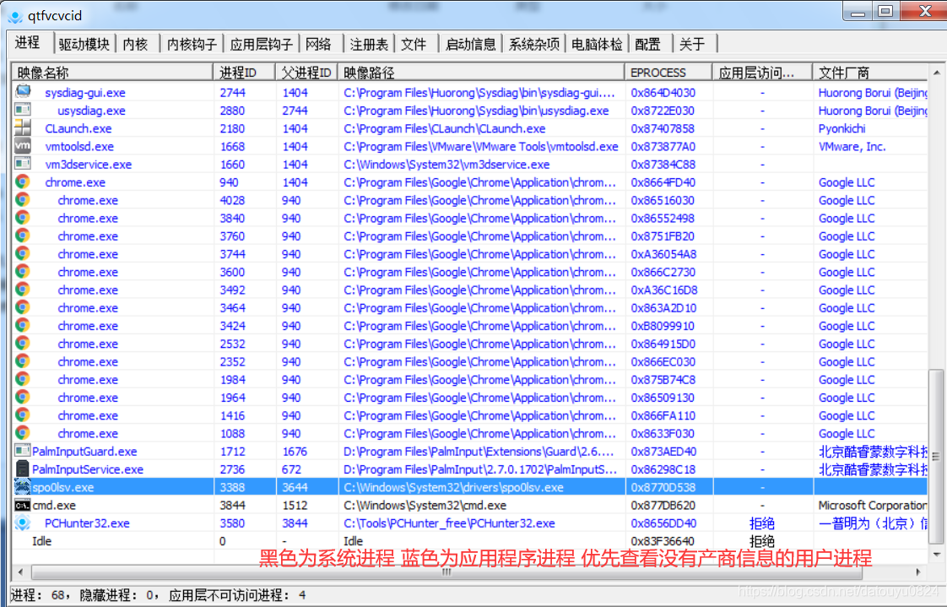947x607 pixels.
Task: Select the cmd.exe process name
Action: click(54, 506)
